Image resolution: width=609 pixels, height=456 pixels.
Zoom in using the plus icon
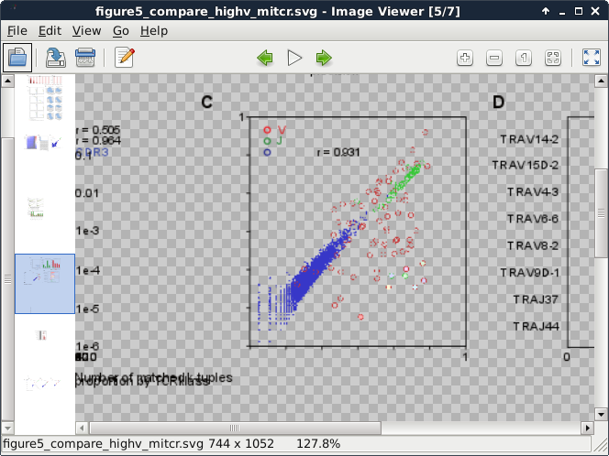point(465,58)
